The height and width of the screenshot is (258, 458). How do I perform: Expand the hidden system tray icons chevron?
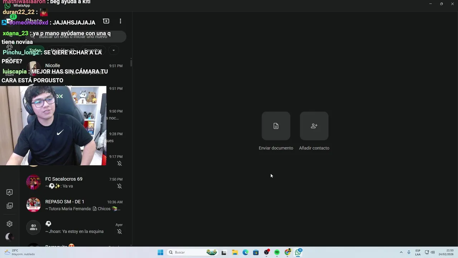click(x=401, y=252)
